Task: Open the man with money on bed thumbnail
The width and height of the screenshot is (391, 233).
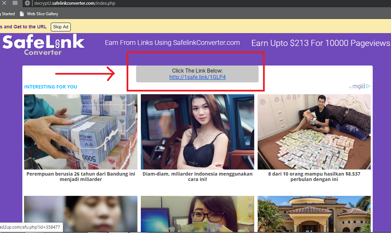Action: [314, 132]
